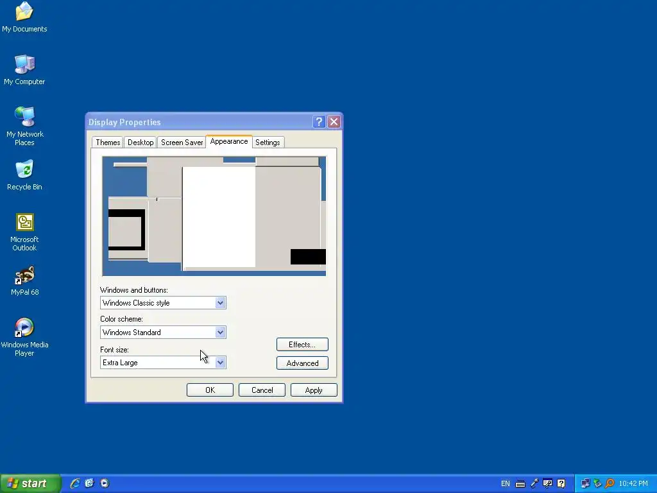This screenshot has width=657, height=493.
Task: Click the Display Properties help question button
Action: 319,121
